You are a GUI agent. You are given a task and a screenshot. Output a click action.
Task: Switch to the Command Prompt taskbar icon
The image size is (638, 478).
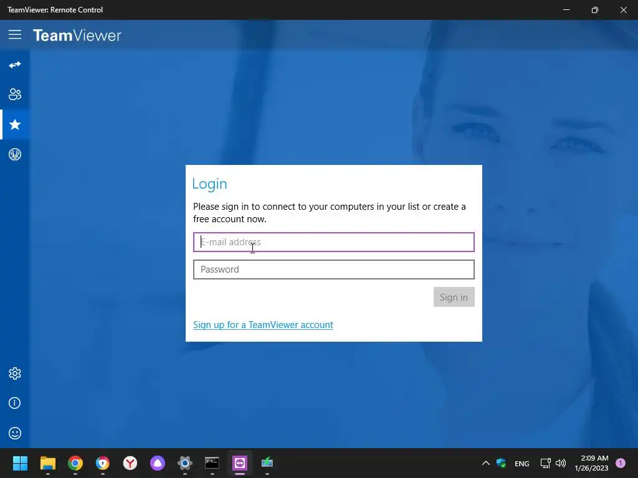(x=212, y=463)
